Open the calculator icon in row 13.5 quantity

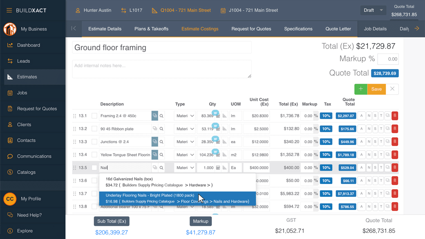pyautogui.click(x=218, y=168)
